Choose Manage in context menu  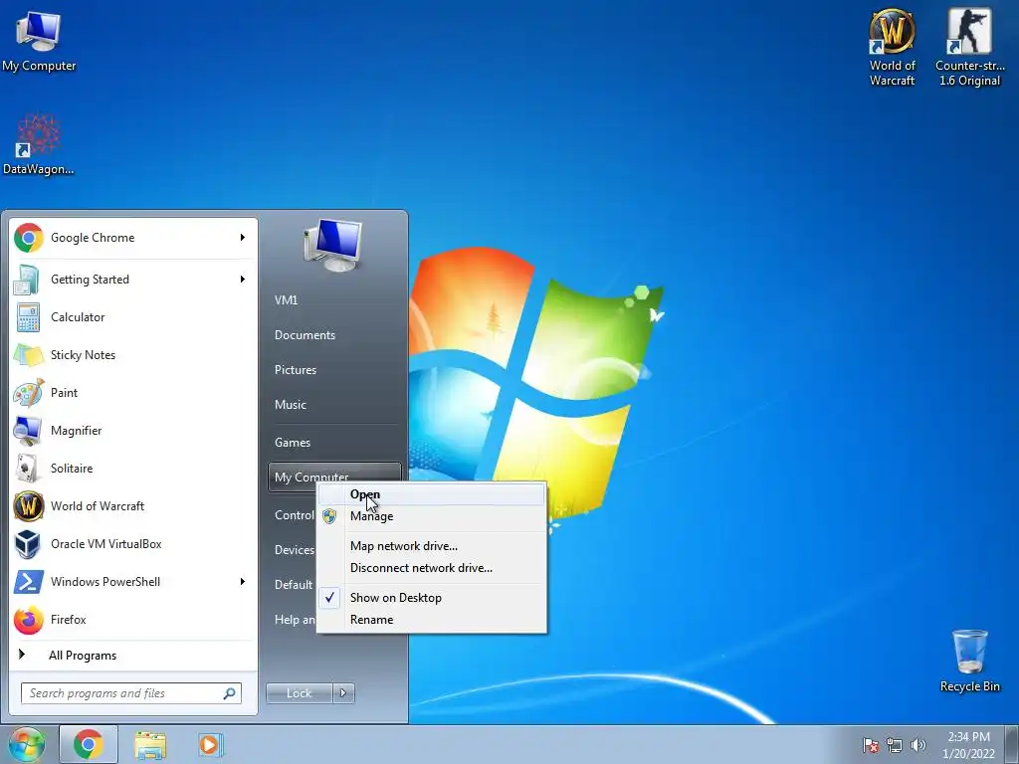click(432, 516)
